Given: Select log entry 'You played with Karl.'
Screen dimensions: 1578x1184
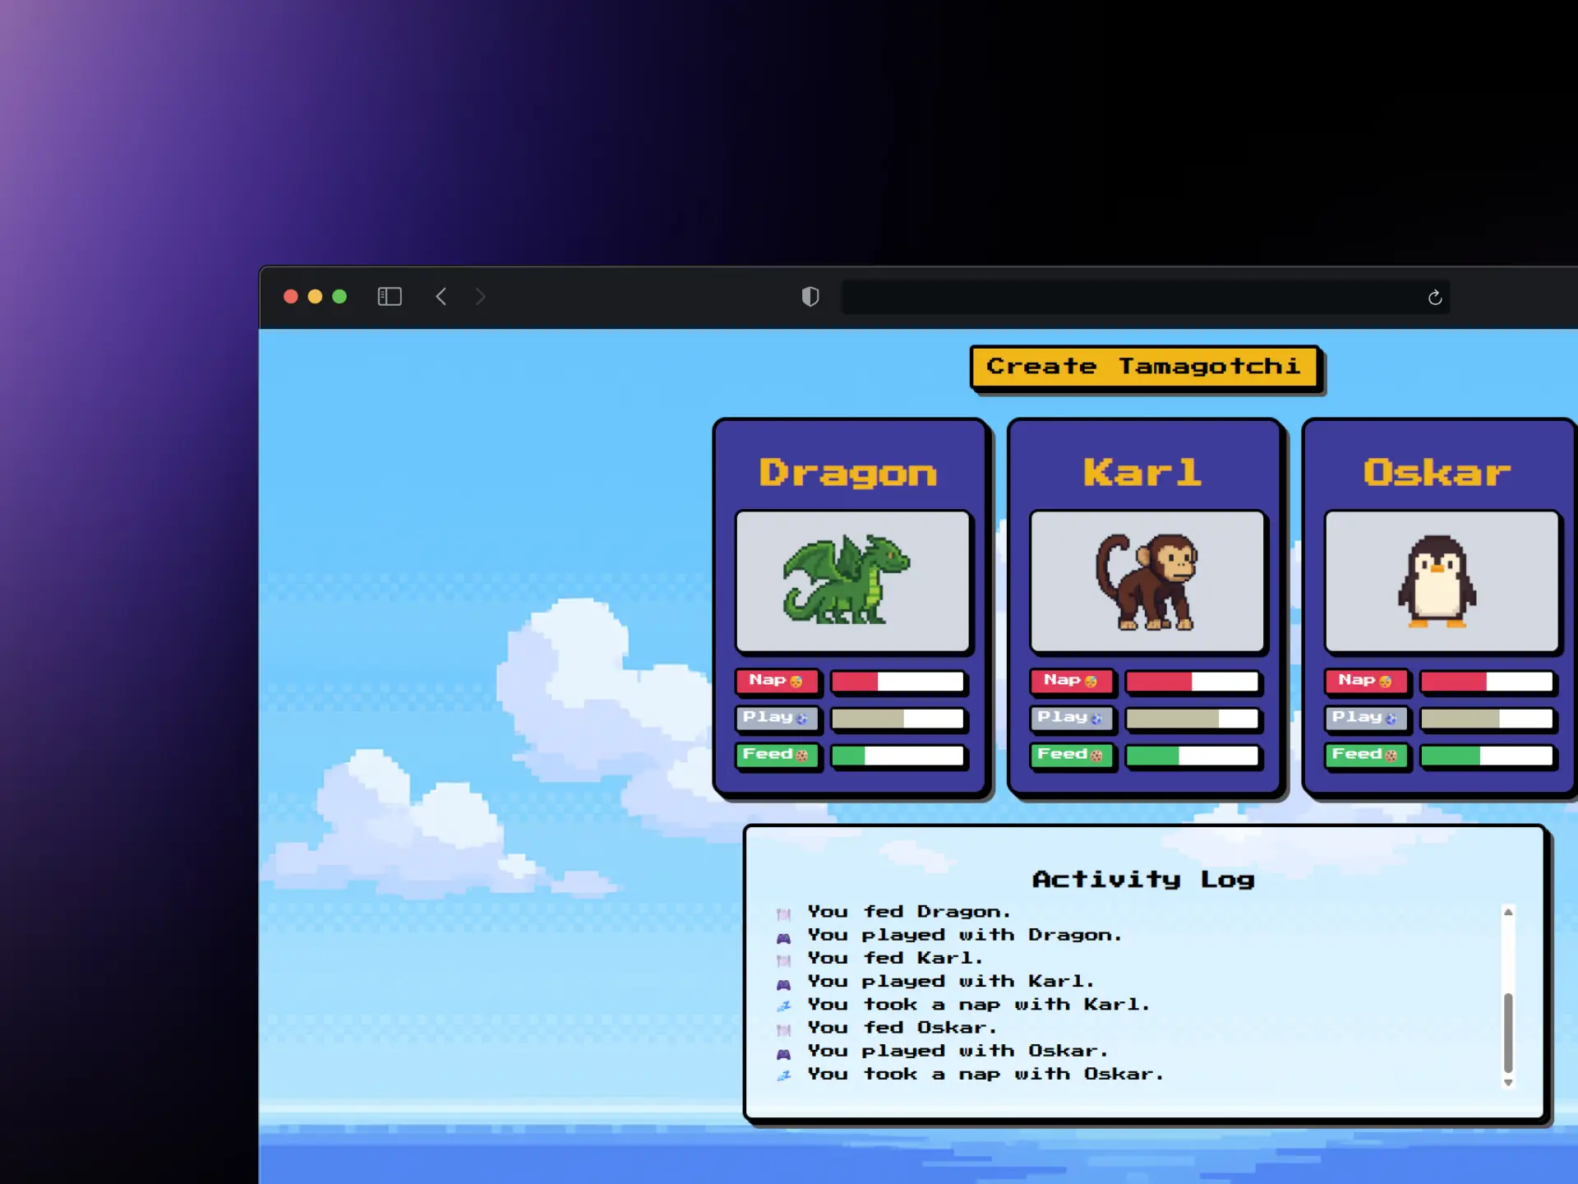Looking at the screenshot, I should click(x=951, y=982).
